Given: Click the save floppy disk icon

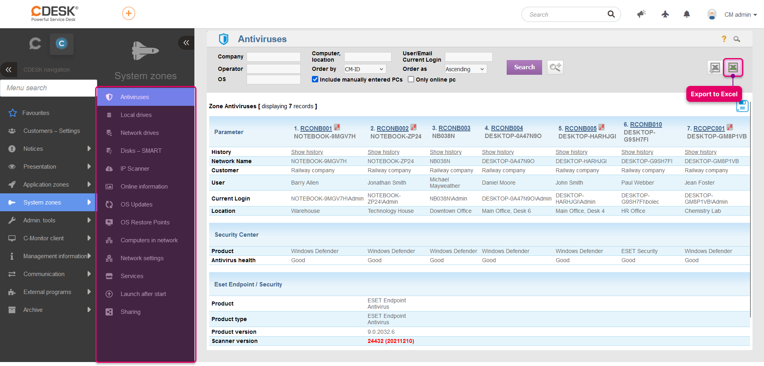Looking at the screenshot, I should pyautogui.click(x=742, y=106).
